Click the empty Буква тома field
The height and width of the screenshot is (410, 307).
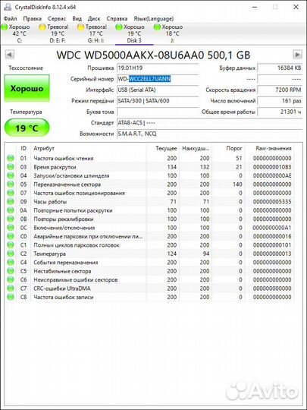click(158, 112)
